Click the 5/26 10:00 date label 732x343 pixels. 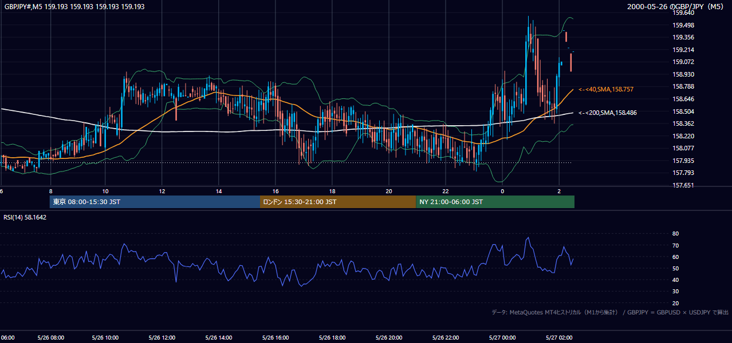coord(105,337)
